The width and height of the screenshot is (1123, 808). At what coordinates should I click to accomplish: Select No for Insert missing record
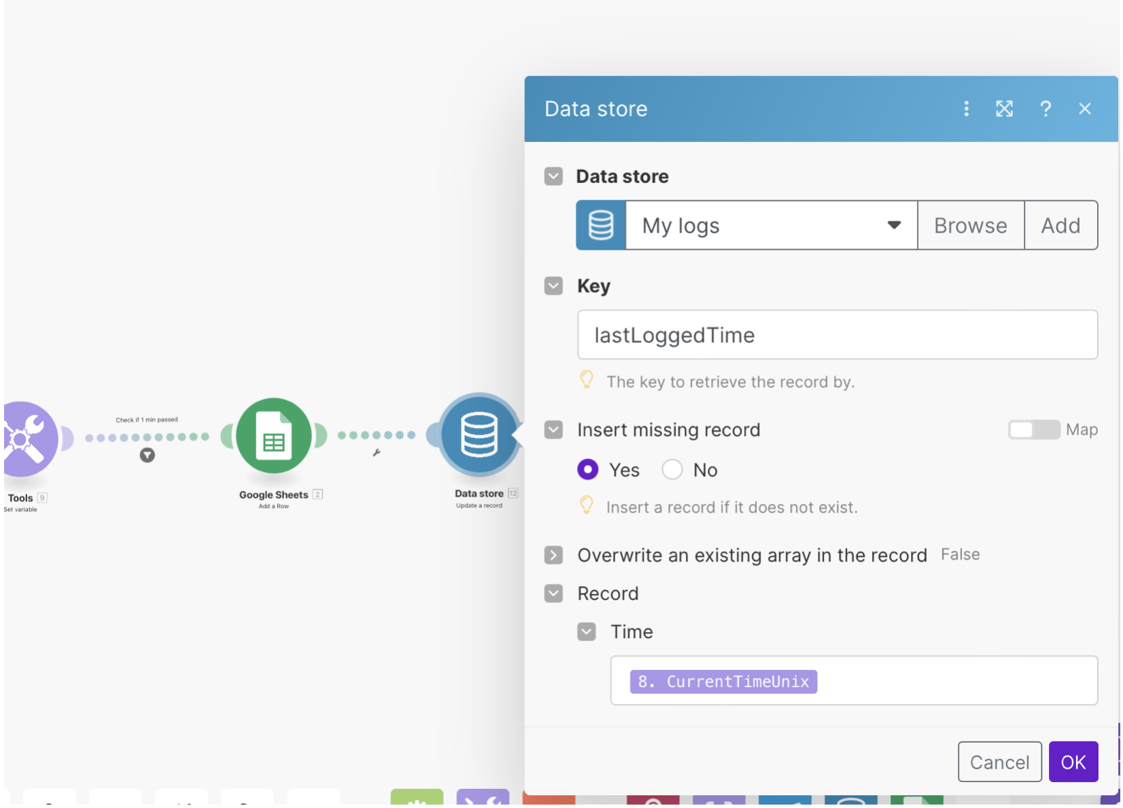tap(672, 470)
